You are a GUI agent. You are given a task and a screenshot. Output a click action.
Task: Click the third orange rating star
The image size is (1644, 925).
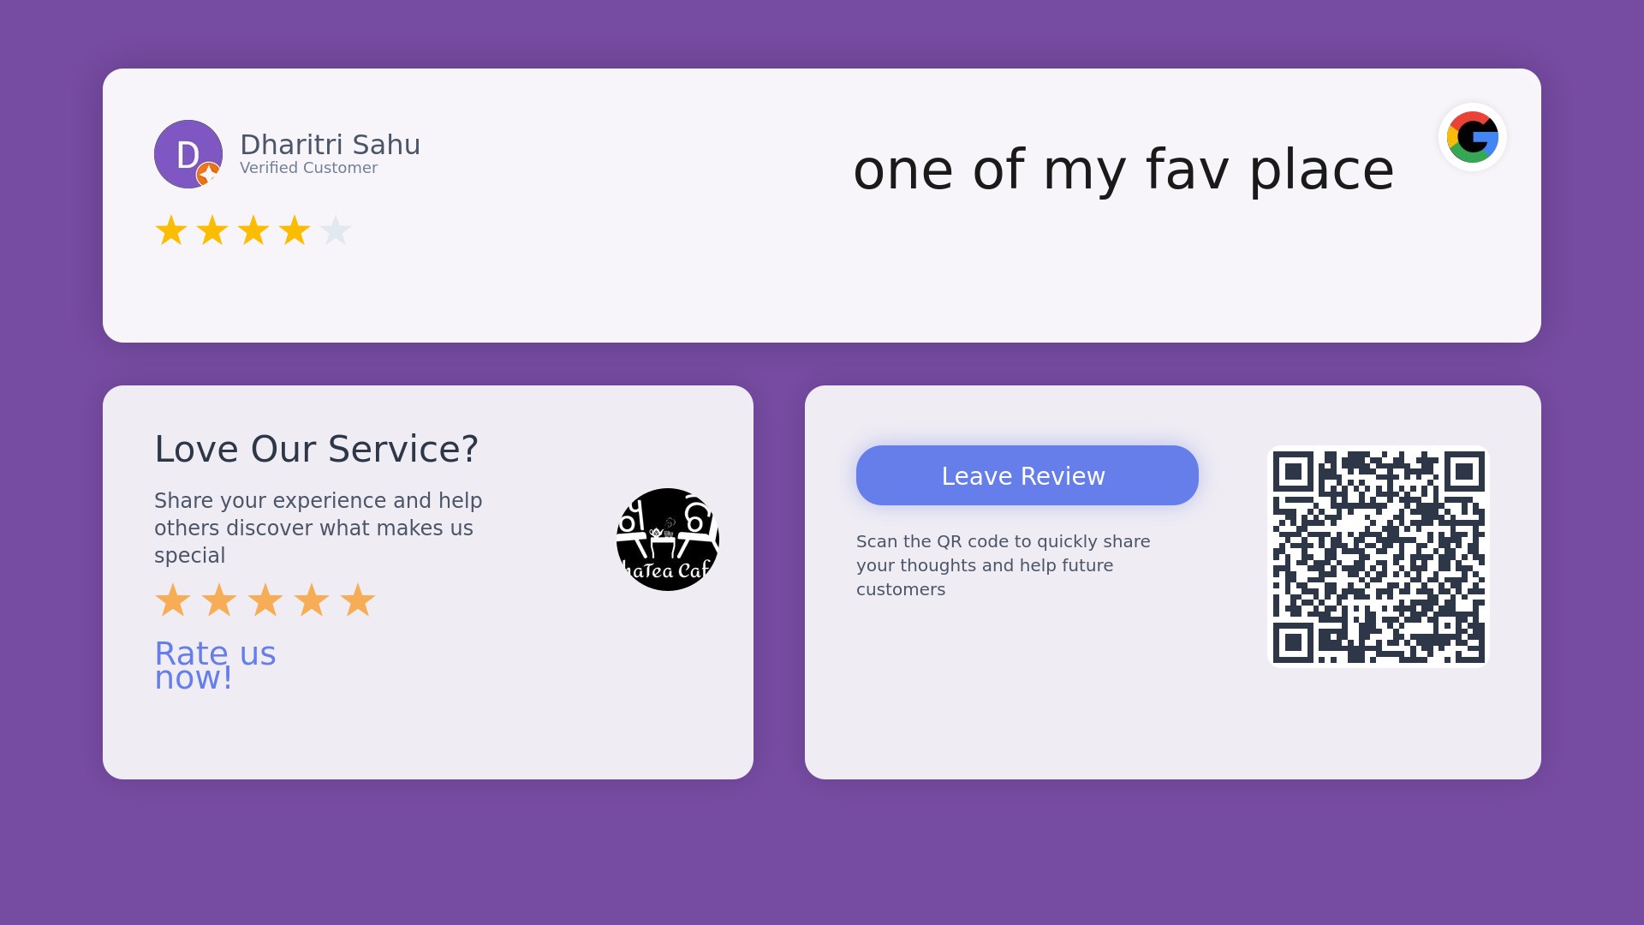coord(265,600)
